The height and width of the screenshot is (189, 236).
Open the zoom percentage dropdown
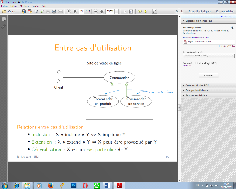coord(117,11)
